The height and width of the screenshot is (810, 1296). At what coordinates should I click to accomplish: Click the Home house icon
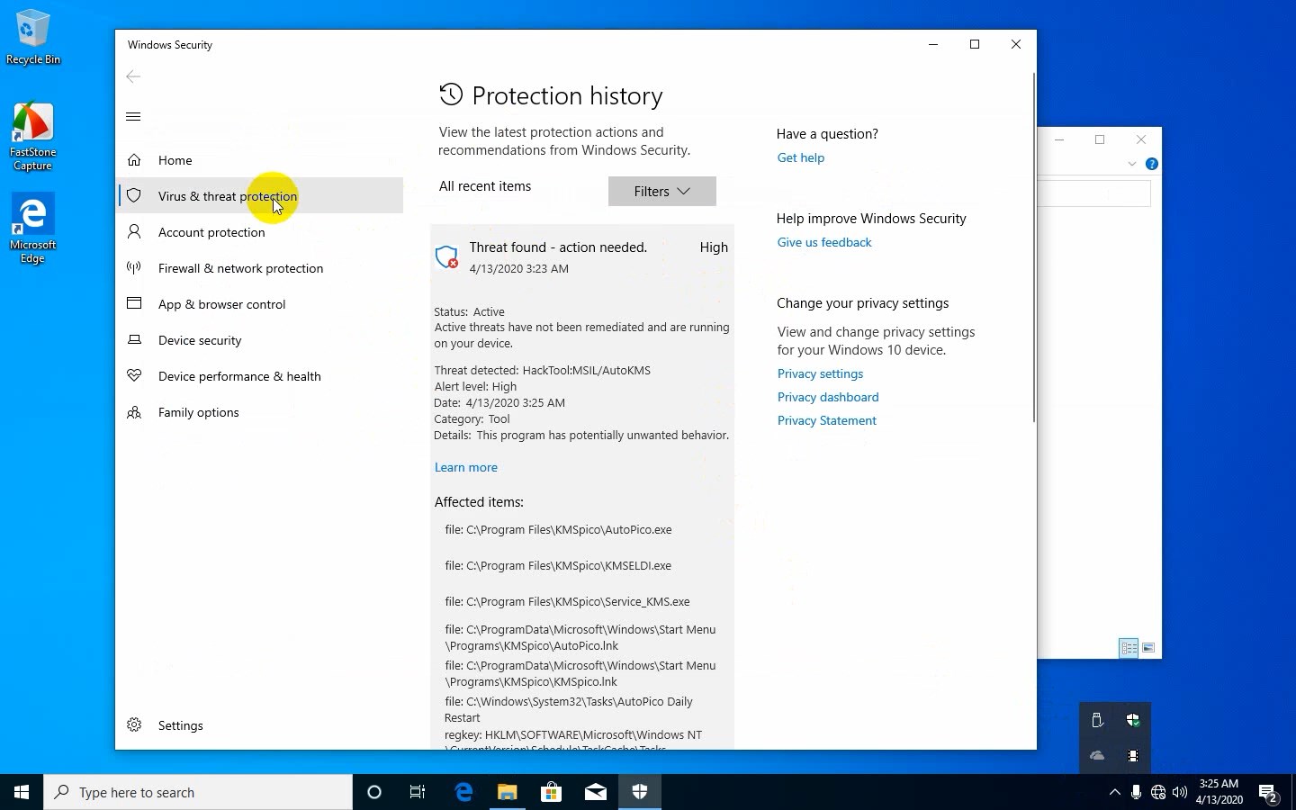click(x=134, y=159)
